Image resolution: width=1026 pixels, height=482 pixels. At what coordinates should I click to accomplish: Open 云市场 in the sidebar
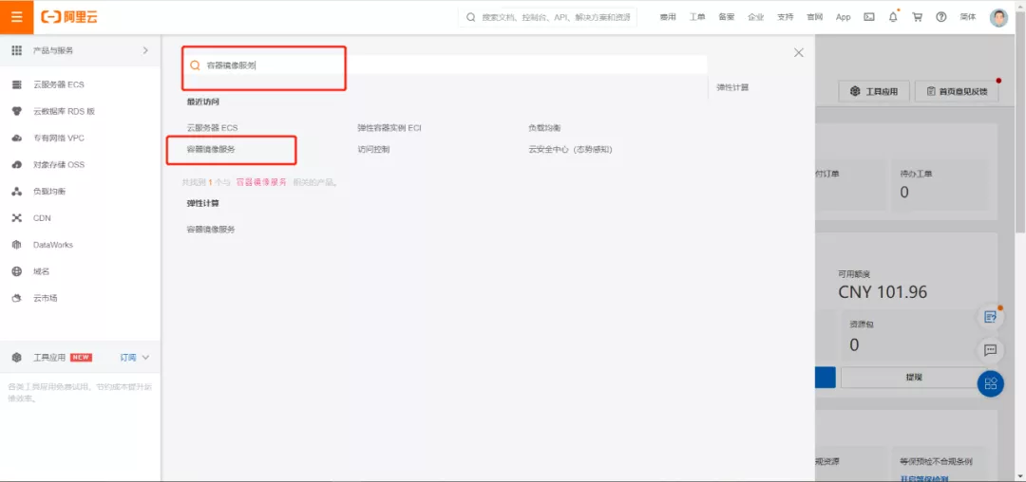(46, 298)
